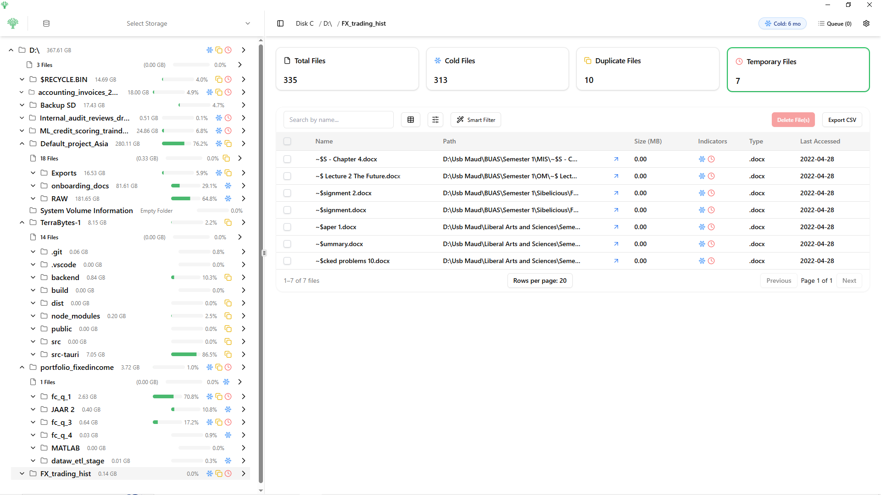The image size is (881, 495).
Task: Expand the node_modules folder details chevron
Action: point(243,316)
